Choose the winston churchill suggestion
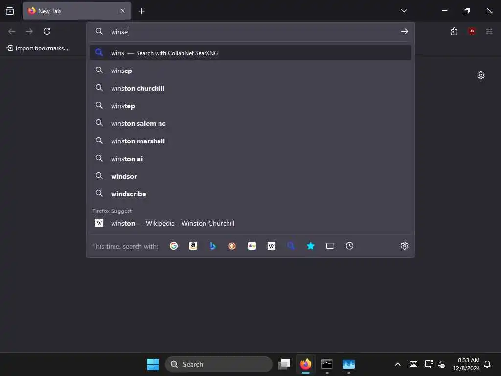 [250, 88]
